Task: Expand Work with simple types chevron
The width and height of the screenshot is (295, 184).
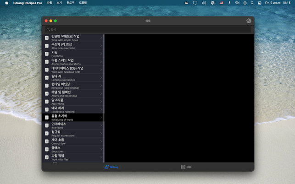Action: point(101,38)
